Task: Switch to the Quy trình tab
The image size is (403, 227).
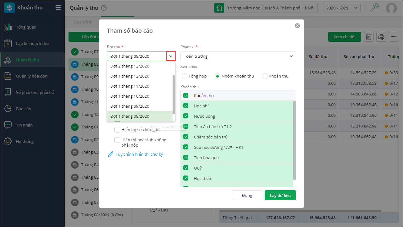Action: pos(83,22)
